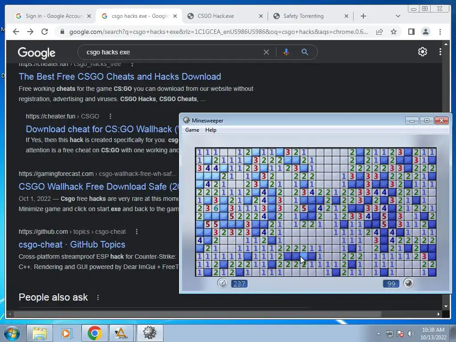Start voice search with microphone icon
456x342 pixels.
(x=286, y=52)
